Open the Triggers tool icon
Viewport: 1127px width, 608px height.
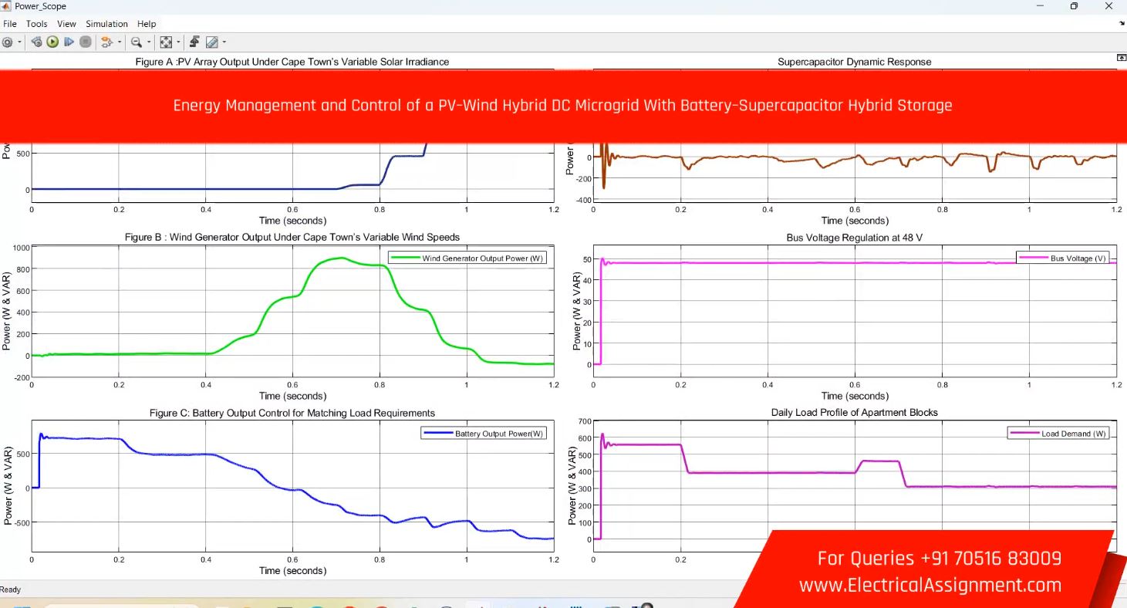[x=194, y=42]
